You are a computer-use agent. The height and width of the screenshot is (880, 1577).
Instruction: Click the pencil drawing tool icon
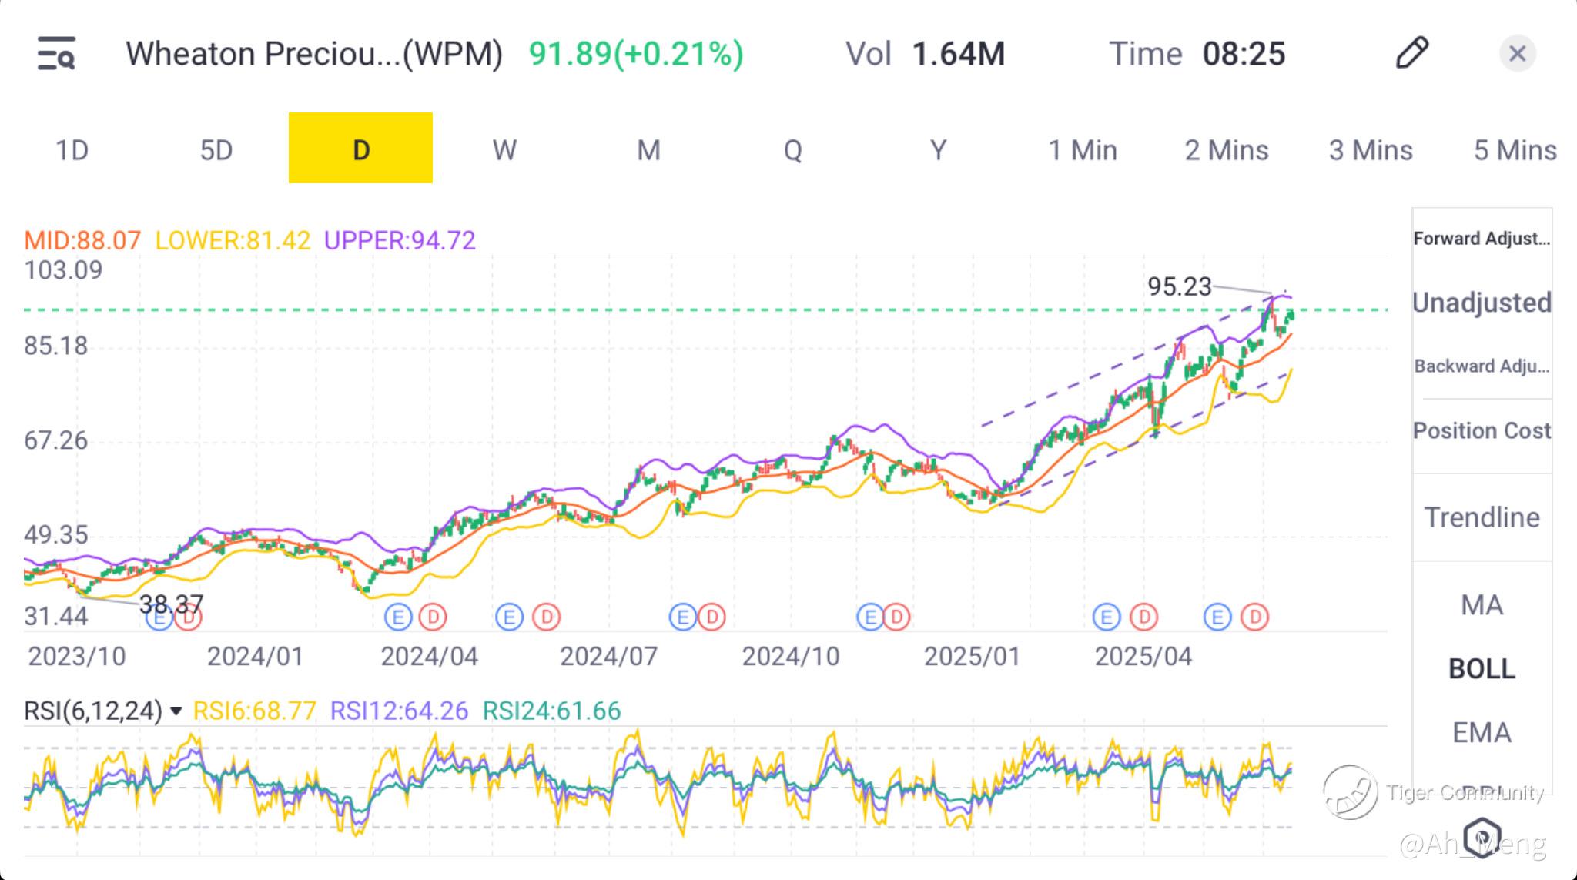[x=1411, y=53]
